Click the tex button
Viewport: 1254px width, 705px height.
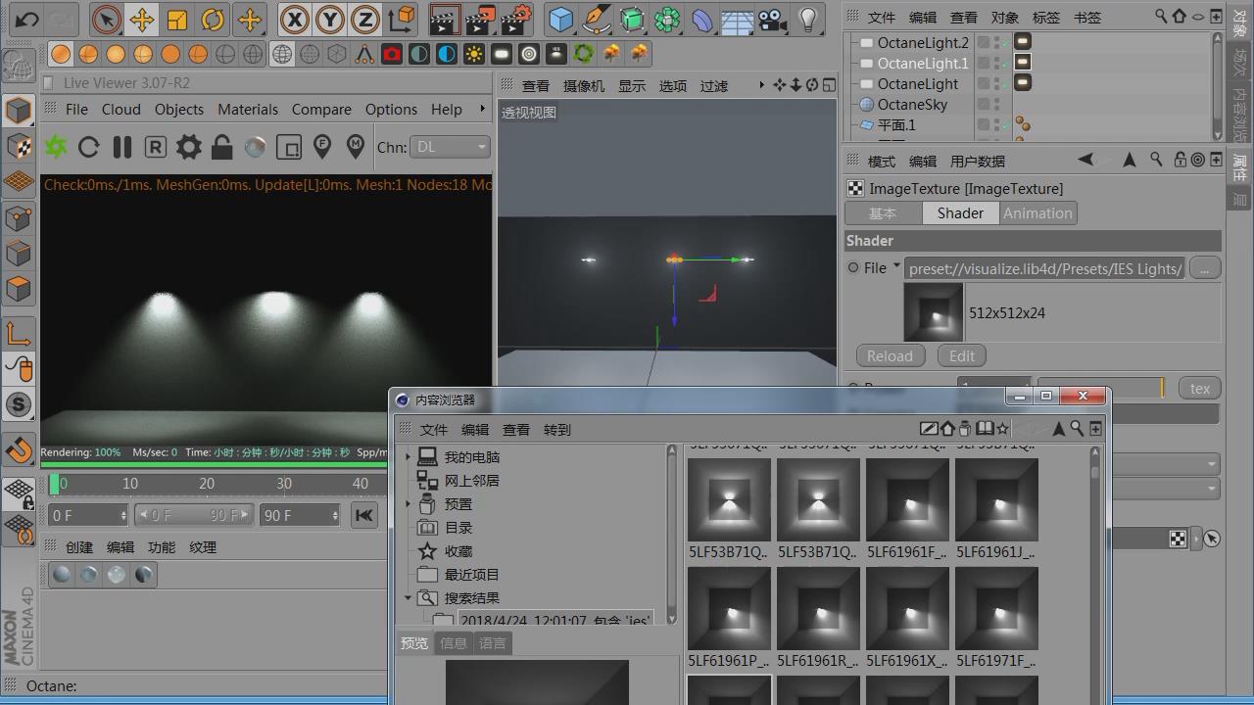pyautogui.click(x=1200, y=389)
